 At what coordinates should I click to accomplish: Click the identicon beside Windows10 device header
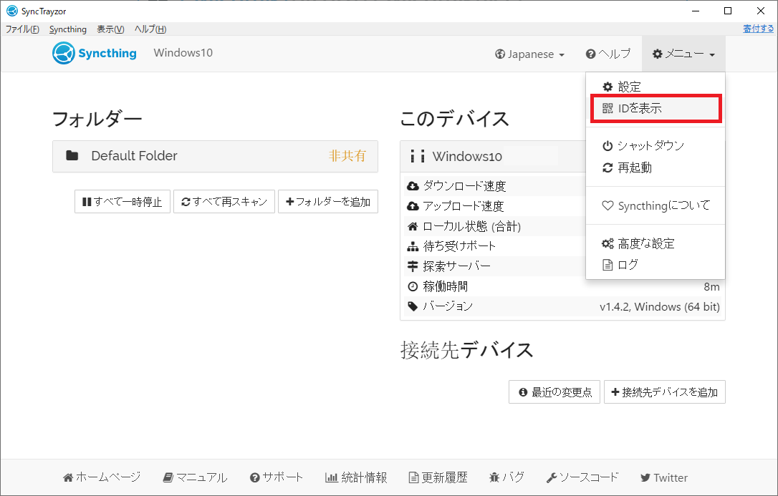pos(417,156)
